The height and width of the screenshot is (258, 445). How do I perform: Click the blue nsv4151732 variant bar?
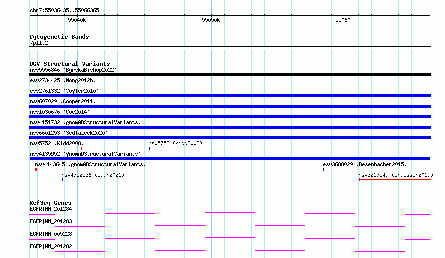pyautogui.click(x=230, y=127)
